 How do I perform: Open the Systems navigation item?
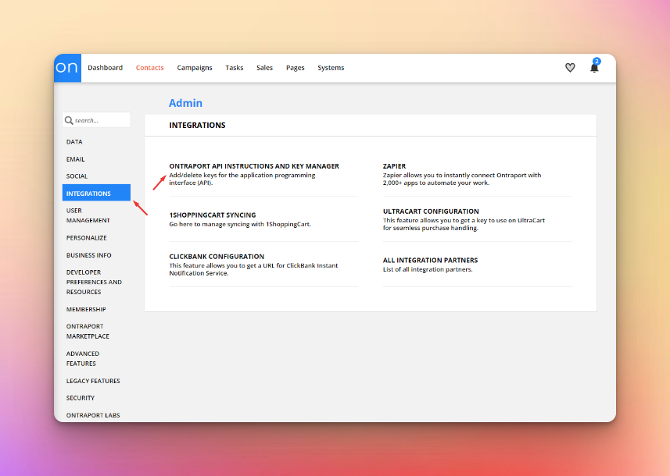(331, 68)
